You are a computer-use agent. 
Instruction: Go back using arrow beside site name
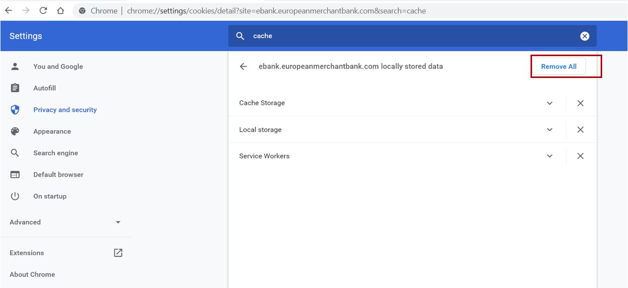pyautogui.click(x=243, y=67)
